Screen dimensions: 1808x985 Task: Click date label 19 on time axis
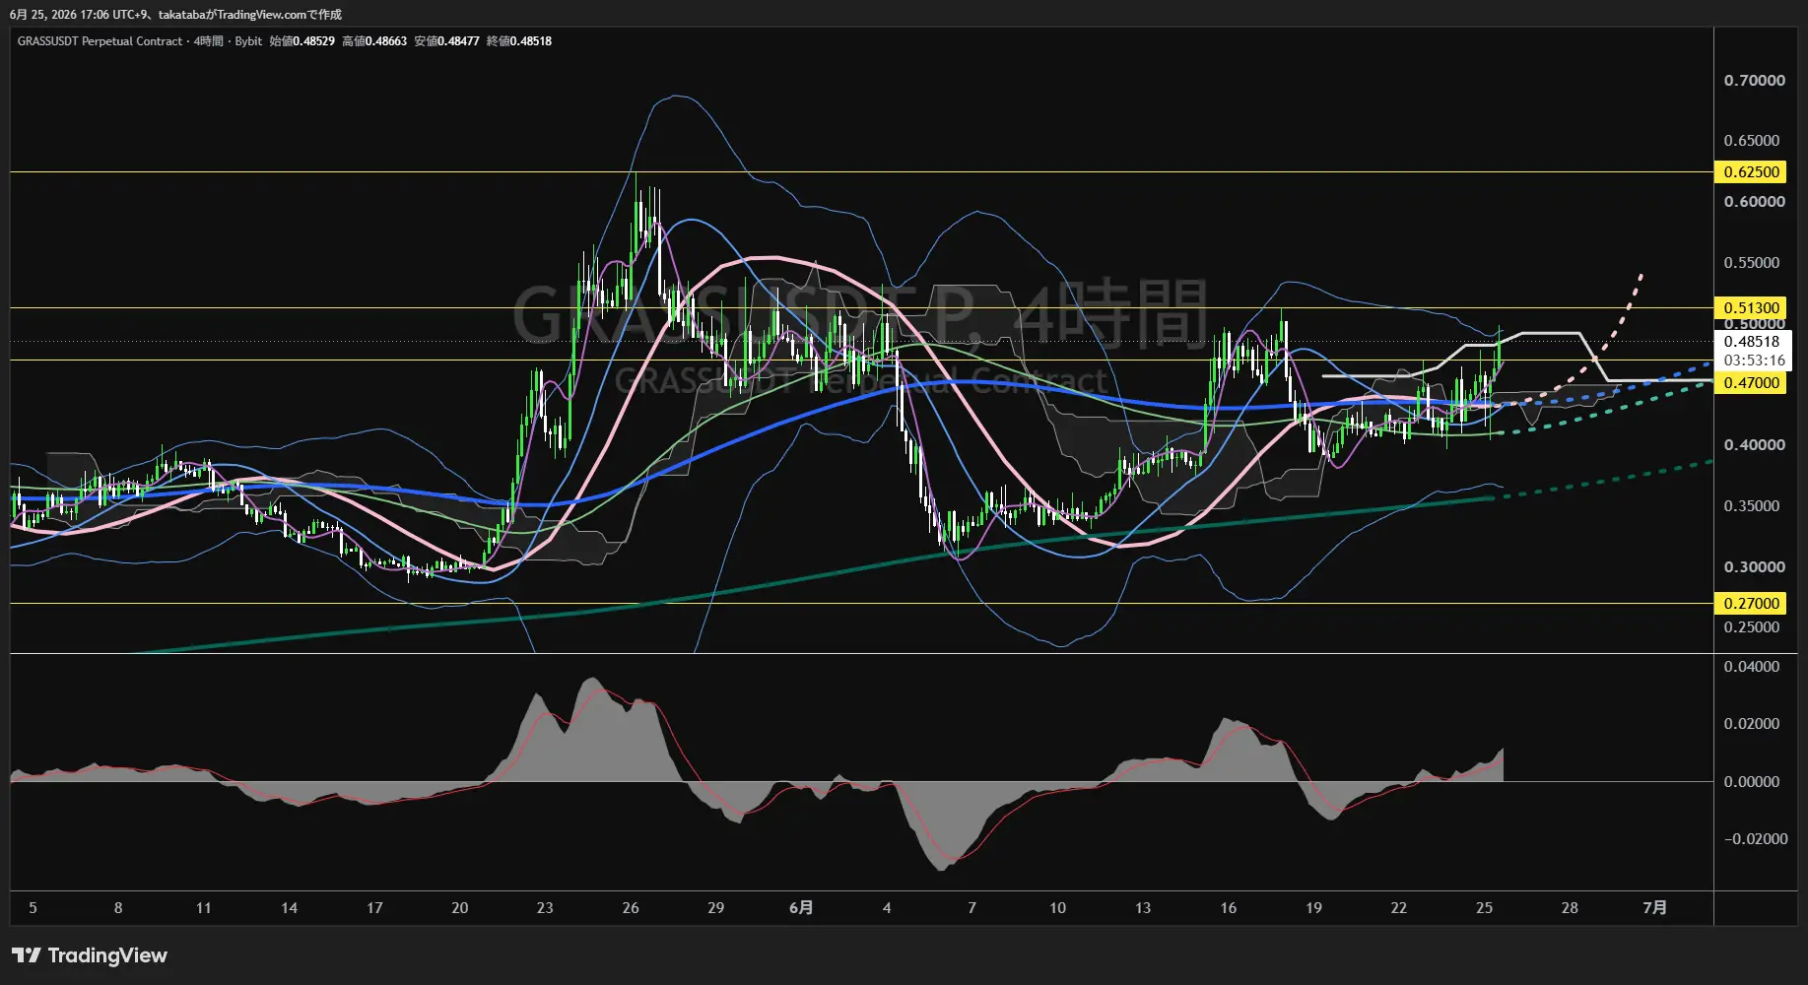pyautogui.click(x=1313, y=908)
